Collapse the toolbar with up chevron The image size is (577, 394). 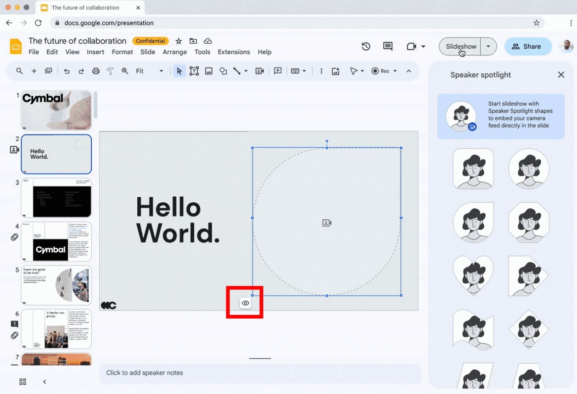(409, 71)
